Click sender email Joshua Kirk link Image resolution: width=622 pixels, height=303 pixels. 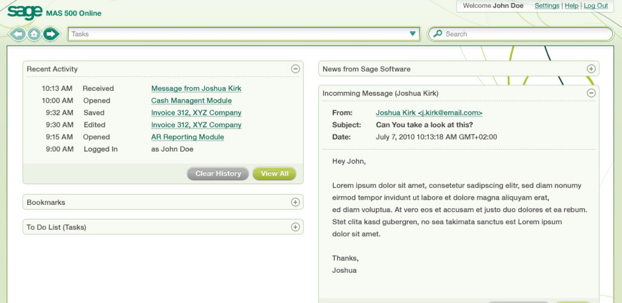(429, 113)
